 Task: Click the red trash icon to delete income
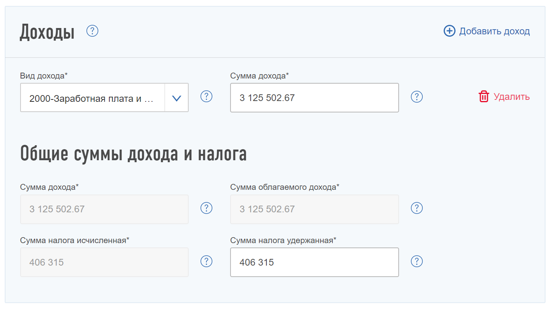(484, 97)
